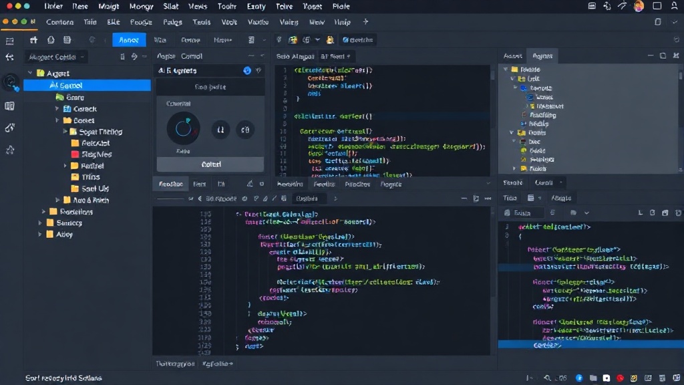
Task: Select the first tab of the bottom editor panel
Action: tap(170, 184)
